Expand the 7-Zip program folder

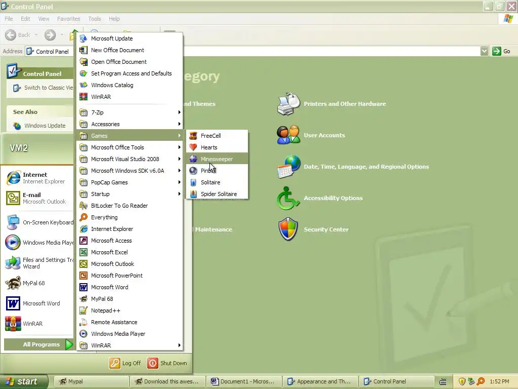coord(130,112)
